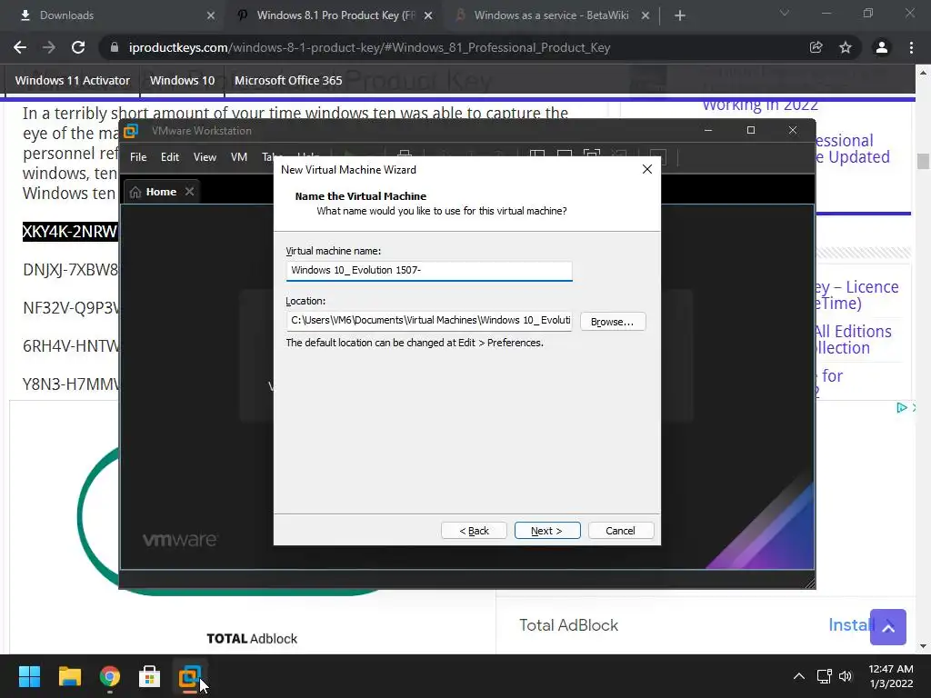
Task: Click the site lock icon
Action: pos(115,47)
